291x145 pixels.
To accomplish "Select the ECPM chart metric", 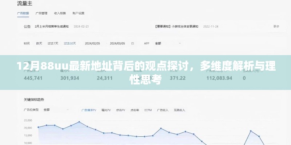I will pos(148,110).
